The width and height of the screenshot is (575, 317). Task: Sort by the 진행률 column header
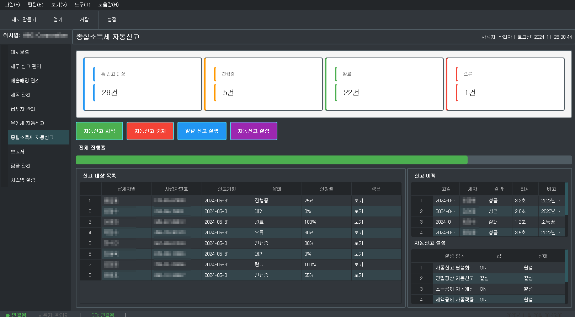tap(326, 189)
